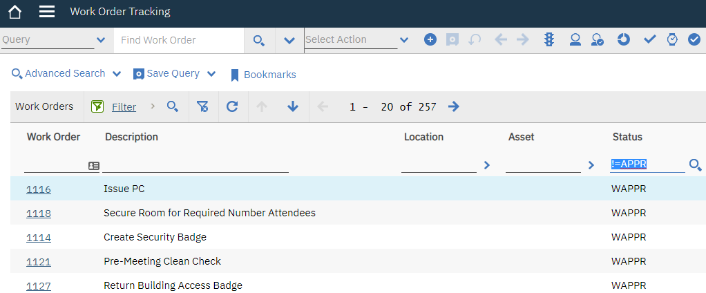Image resolution: width=706 pixels, height=293 pixels.
Task: Sort by the Description column header
Action: pos(131,137)
